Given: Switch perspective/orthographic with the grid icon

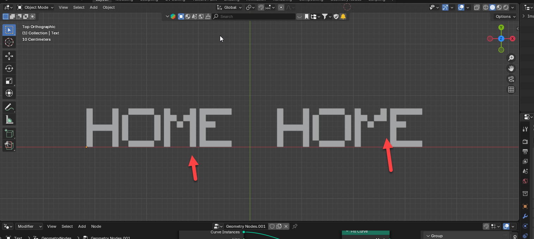Looking at the screenshot, I should 511,89.
